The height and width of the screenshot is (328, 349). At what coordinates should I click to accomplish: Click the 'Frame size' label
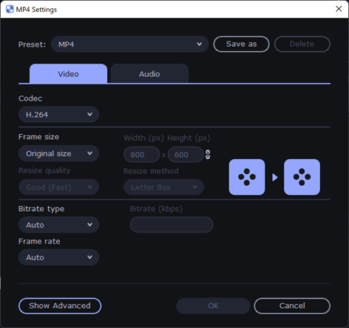38,137
